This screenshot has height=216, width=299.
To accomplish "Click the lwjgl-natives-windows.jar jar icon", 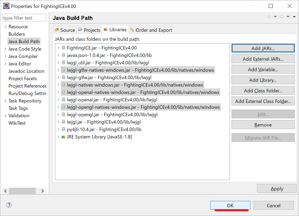I will pos(63,85).
